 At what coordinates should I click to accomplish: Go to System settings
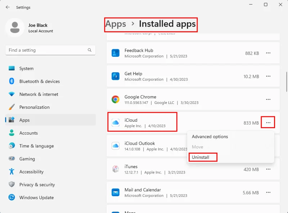point(50,68)
